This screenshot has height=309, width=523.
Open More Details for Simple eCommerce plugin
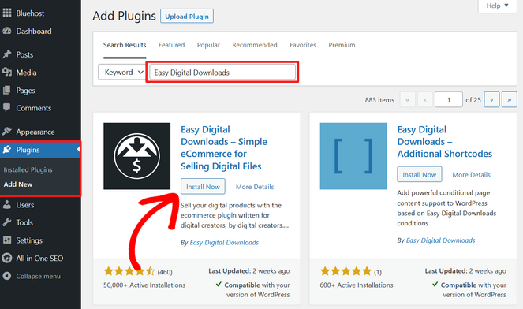[255, 187]
